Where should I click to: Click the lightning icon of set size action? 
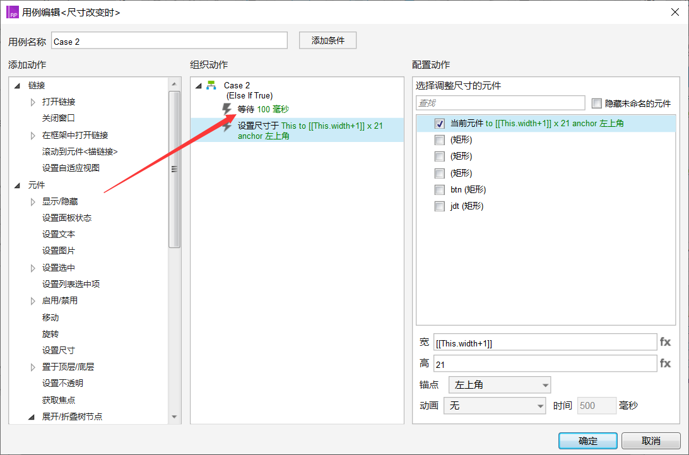[x=227, y=126]
